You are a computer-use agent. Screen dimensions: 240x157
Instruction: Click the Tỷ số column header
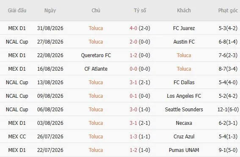click(140, 11)
